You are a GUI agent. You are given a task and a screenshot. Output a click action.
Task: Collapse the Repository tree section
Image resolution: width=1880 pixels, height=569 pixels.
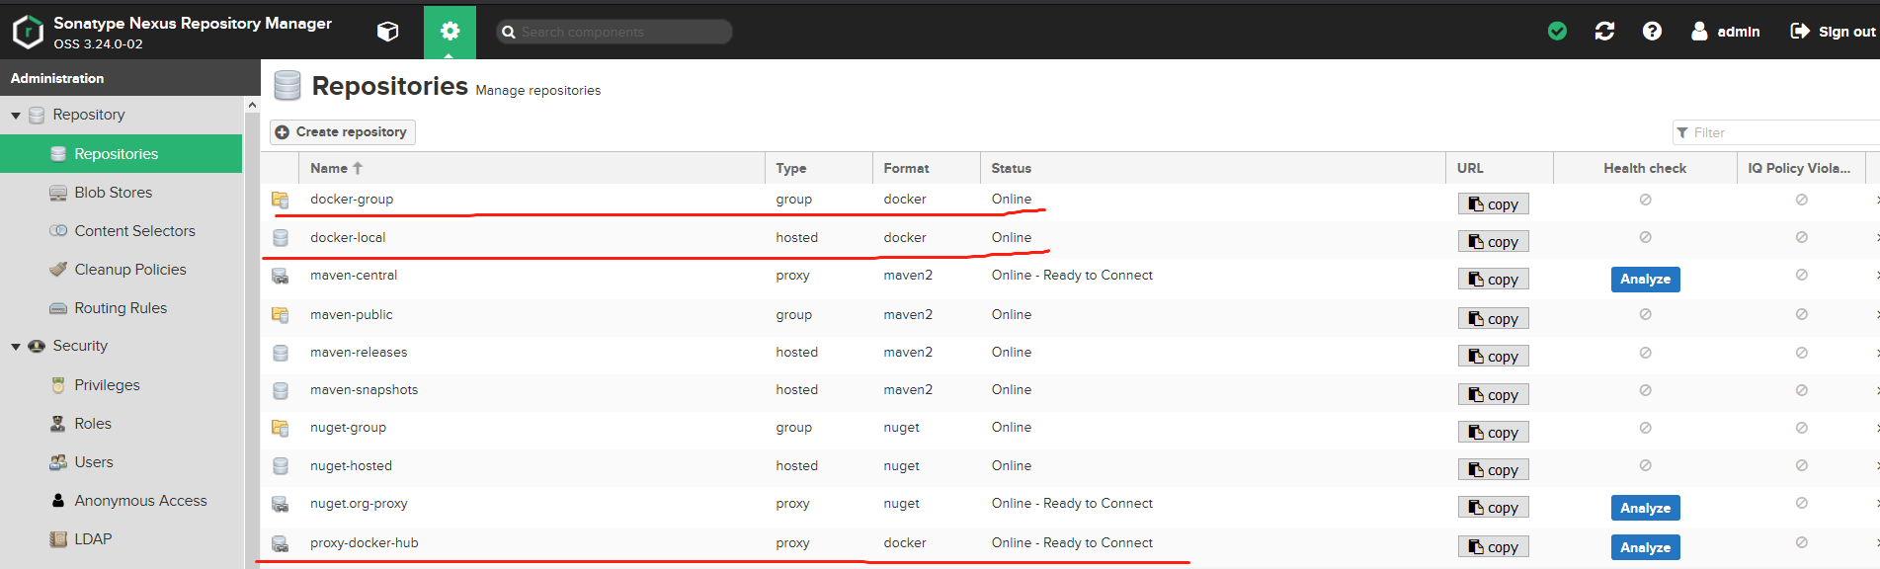click(16, 116)
